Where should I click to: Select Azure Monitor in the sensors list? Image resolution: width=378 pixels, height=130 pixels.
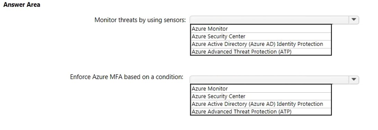tap(261, 29)
